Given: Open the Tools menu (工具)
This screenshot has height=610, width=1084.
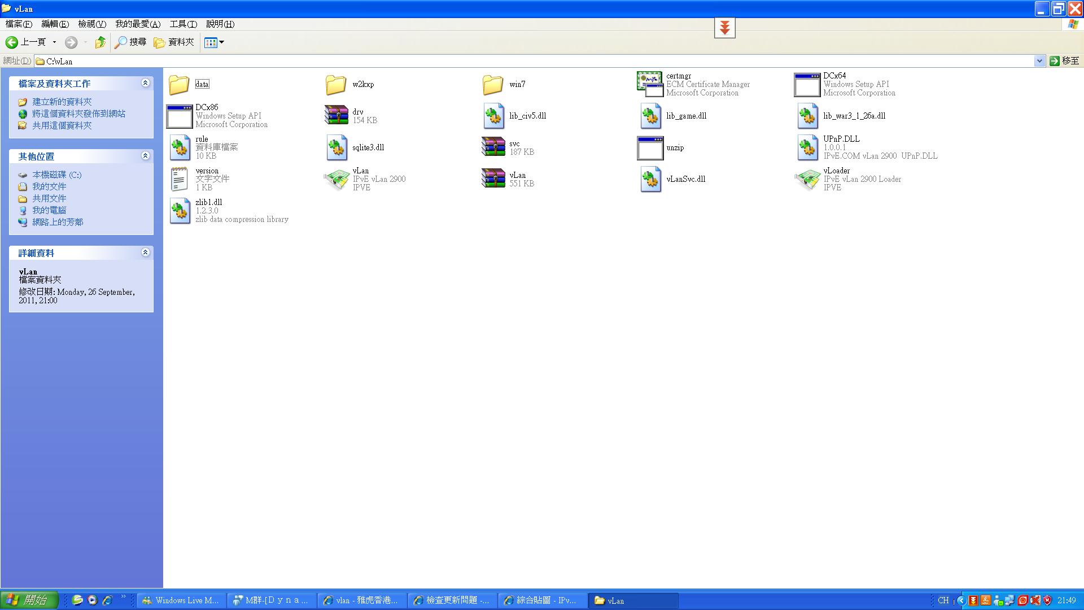Looking at the screenshot, I should tap(183, 24).
